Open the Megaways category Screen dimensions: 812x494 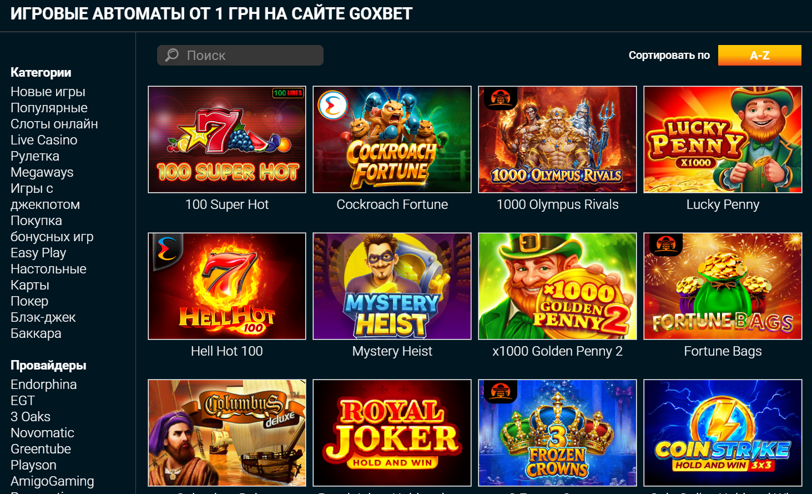(x=42, y=172)
